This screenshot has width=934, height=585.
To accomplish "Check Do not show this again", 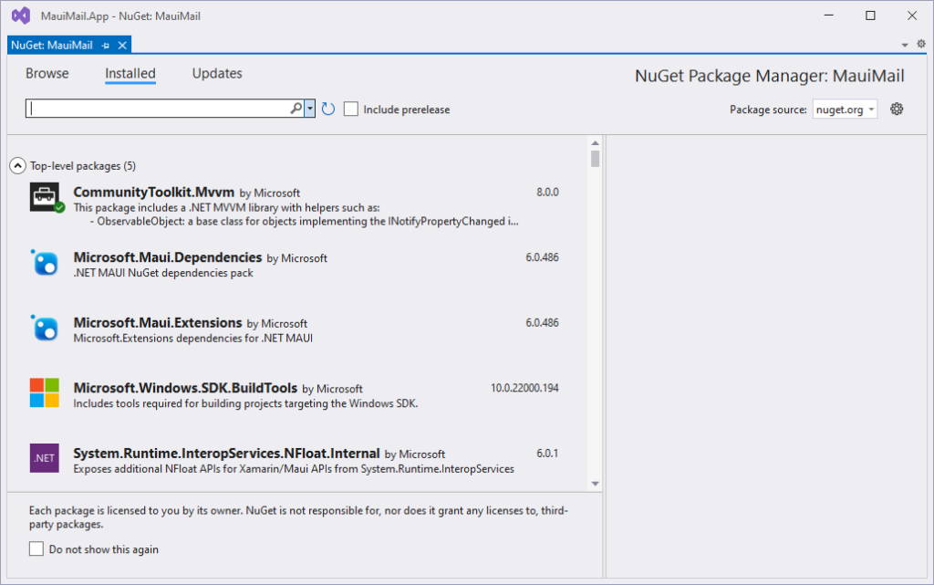I will pyautogui.click(x=36, y=549).
